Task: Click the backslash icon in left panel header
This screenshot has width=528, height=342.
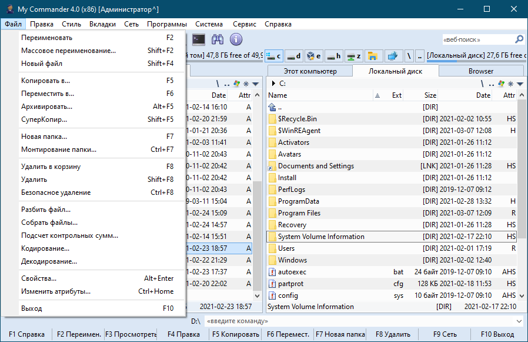Action: click(x=218, y=84)
